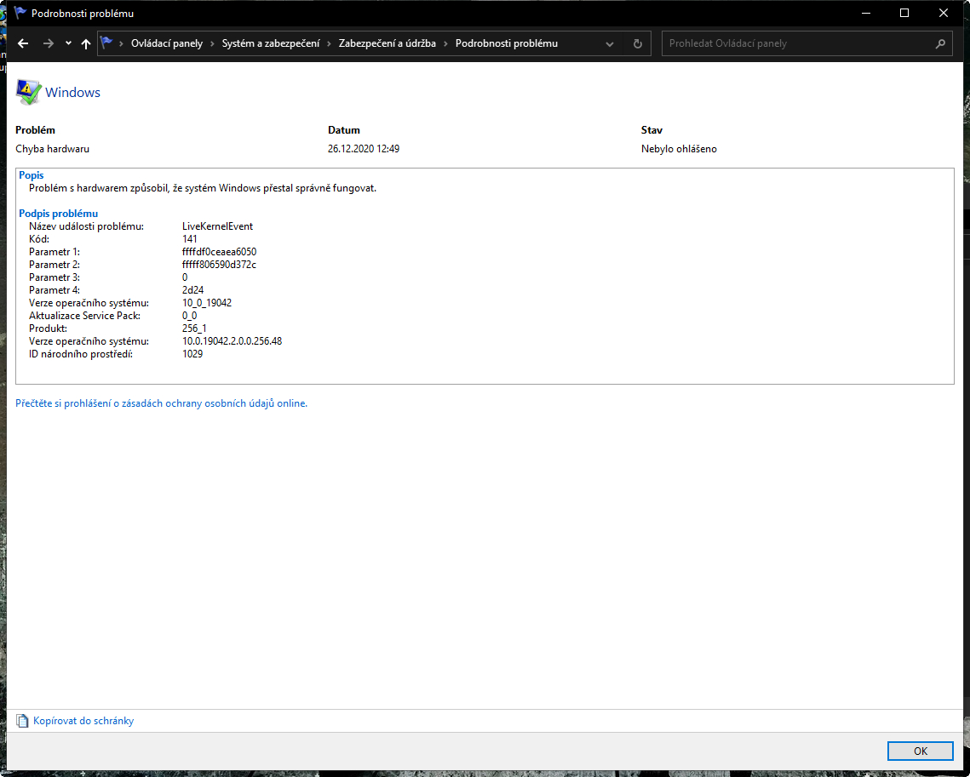Click the flag icon in address bar
The width and height of the screenshot is (970, 777).
[106, 43]
